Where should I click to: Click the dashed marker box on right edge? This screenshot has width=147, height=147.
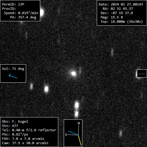point(142,73)
